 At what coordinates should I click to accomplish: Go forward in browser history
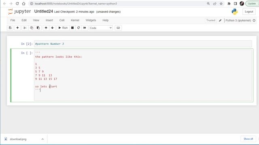coord(11,4)
